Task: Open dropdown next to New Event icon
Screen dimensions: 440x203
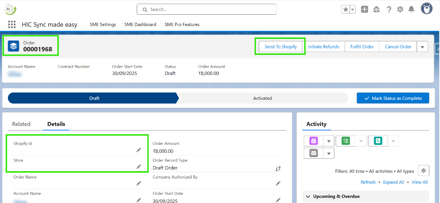Action: [329, 141]
